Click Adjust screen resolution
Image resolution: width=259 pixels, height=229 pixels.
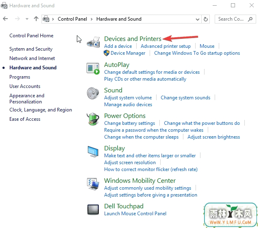[130, 163]
